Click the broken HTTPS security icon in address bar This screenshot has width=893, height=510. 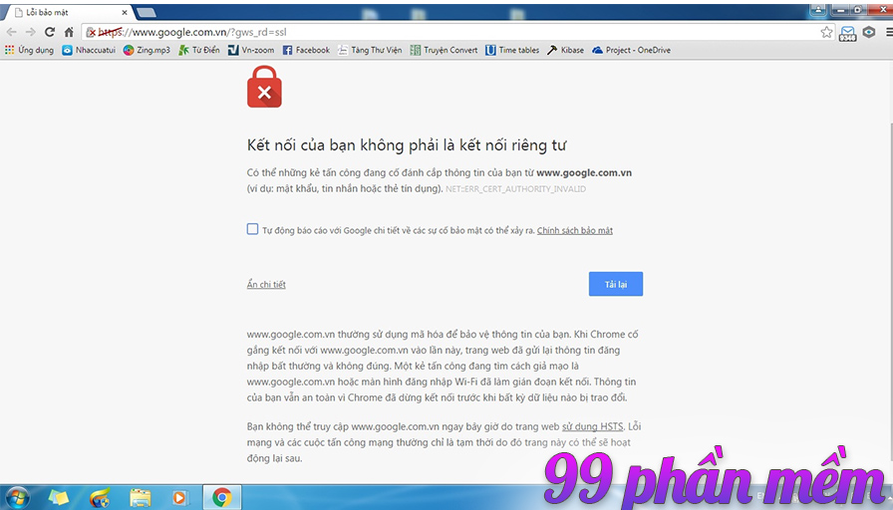click(91, 32)
